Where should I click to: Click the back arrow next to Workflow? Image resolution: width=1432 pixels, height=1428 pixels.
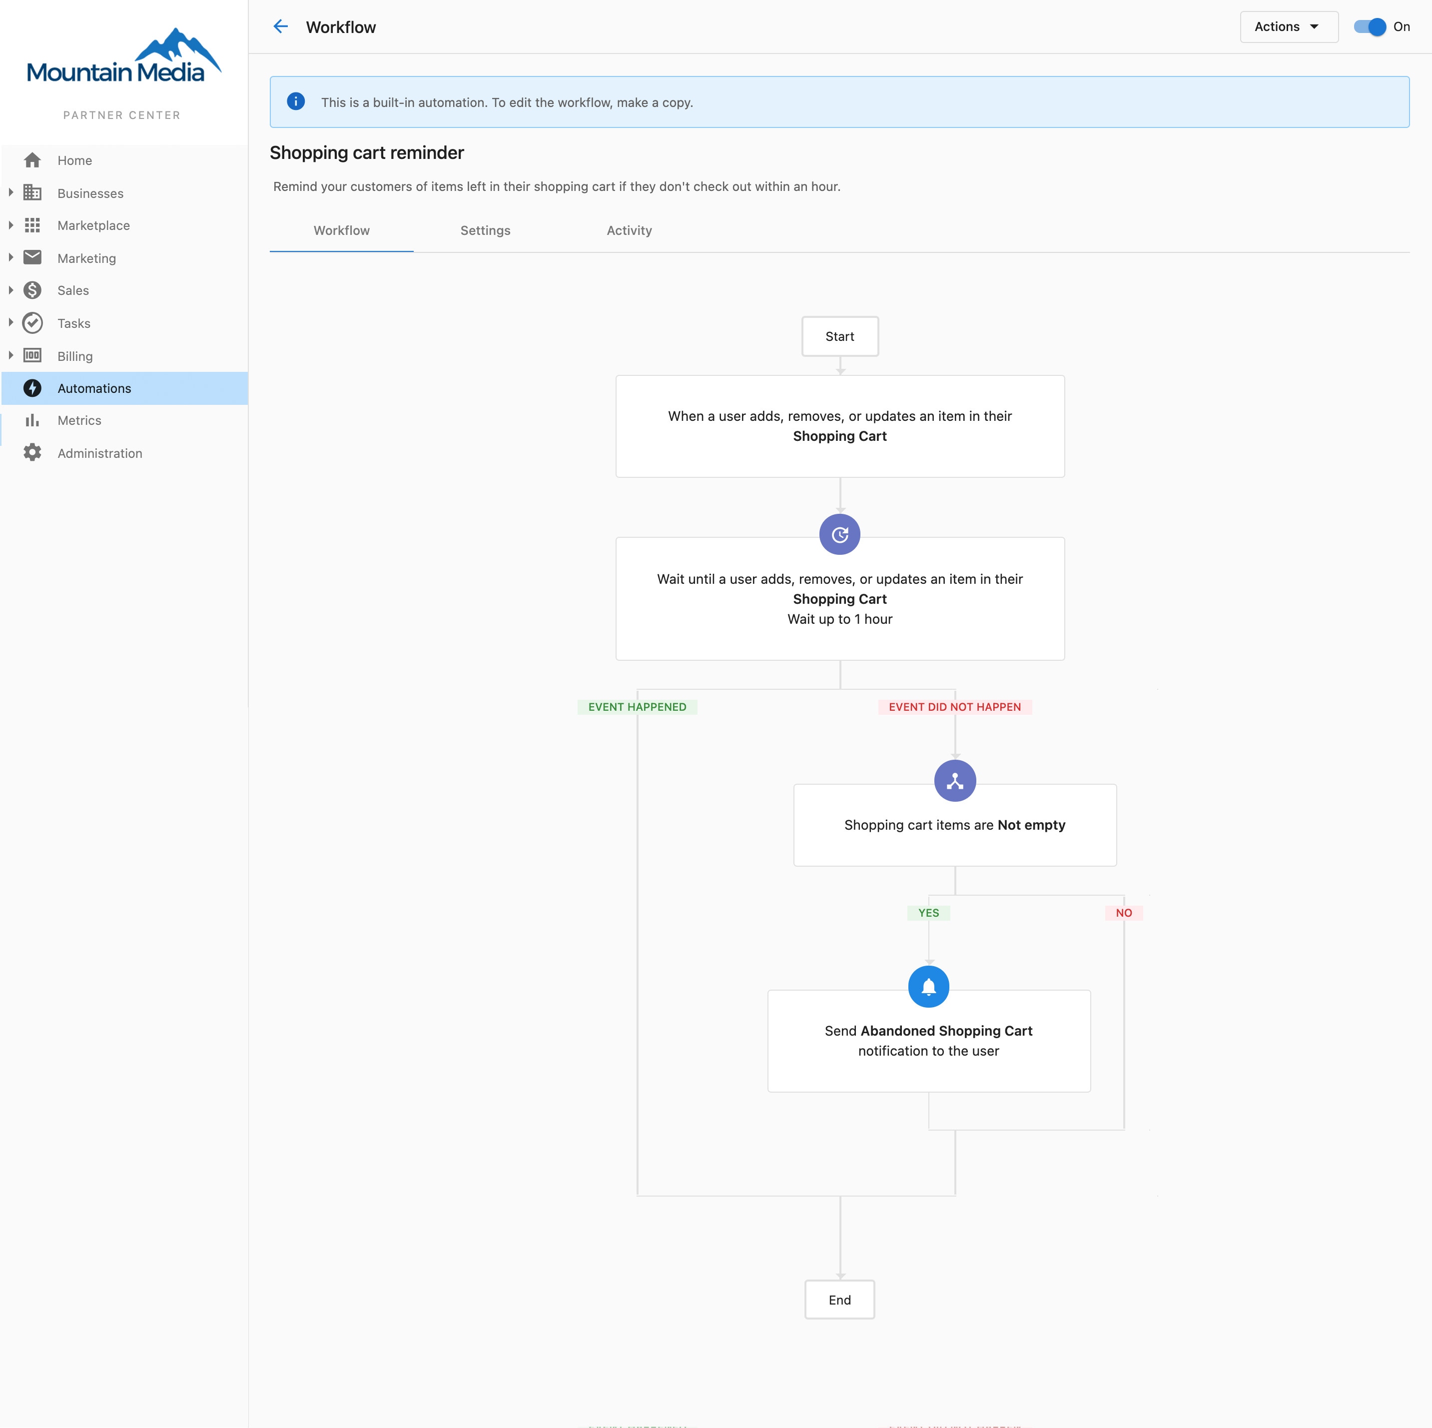click(280, 26)
